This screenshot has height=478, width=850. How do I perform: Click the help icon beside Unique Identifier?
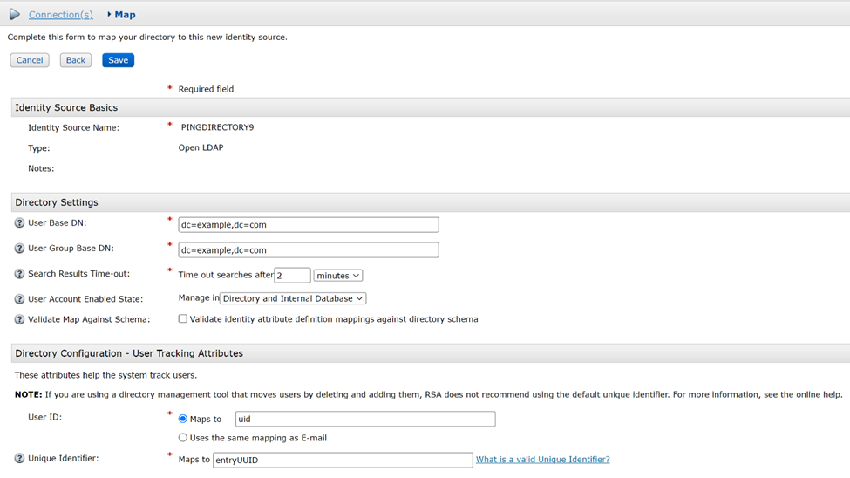coord(19,459)
